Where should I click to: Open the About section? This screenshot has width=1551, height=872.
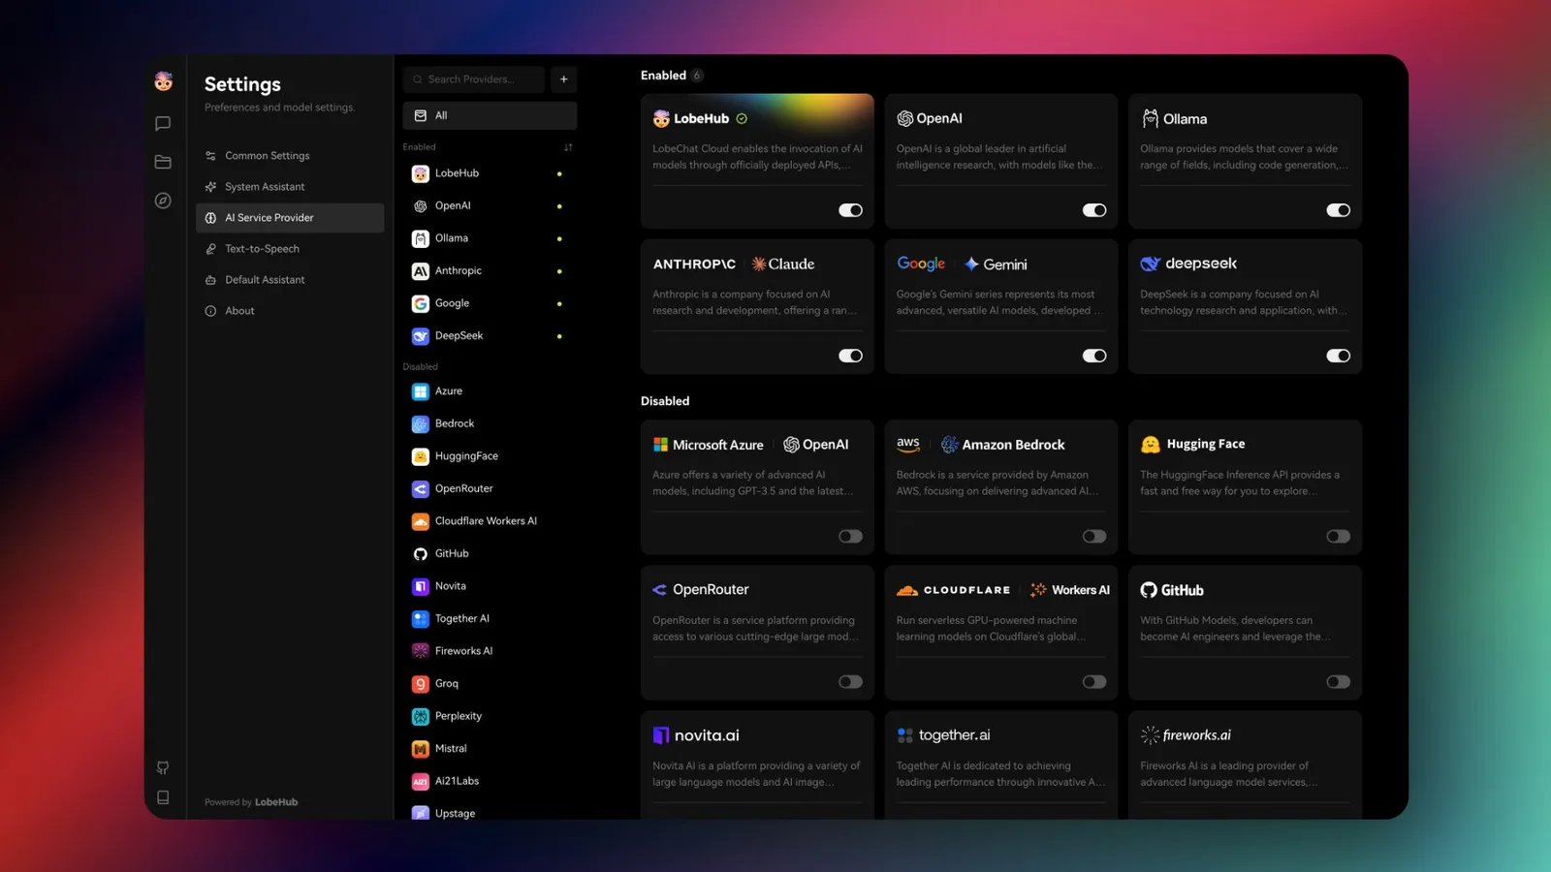[x=237, y=310]
